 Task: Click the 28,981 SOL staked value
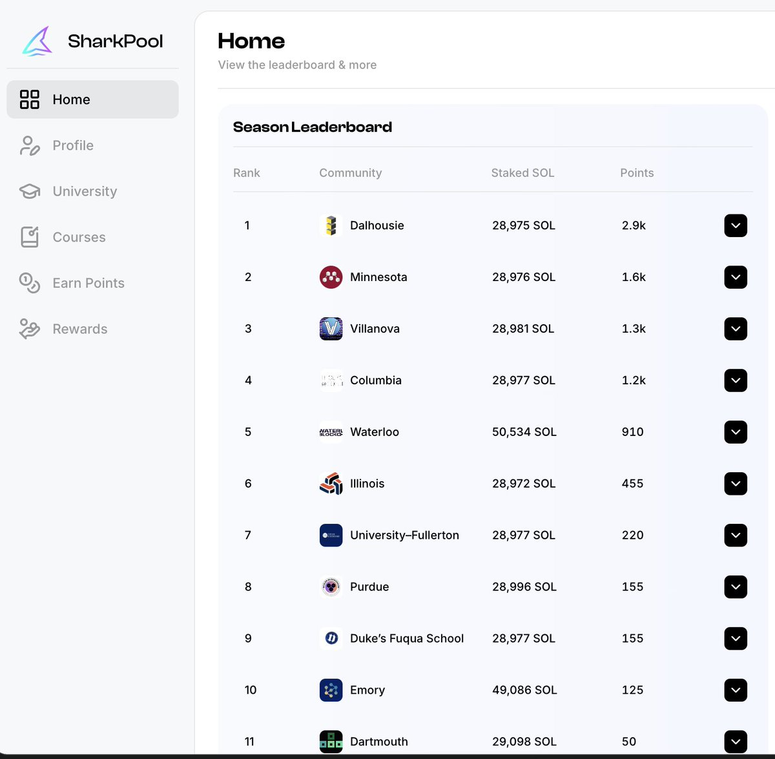pyautogui.click(x=523, y=329)
